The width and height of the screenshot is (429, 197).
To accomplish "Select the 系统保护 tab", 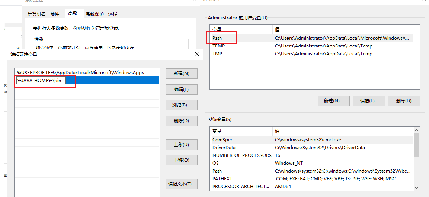I will click(95, 14).
